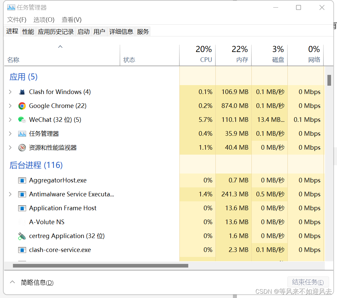Select the Clash for Windows app icon

pos(22,92)
